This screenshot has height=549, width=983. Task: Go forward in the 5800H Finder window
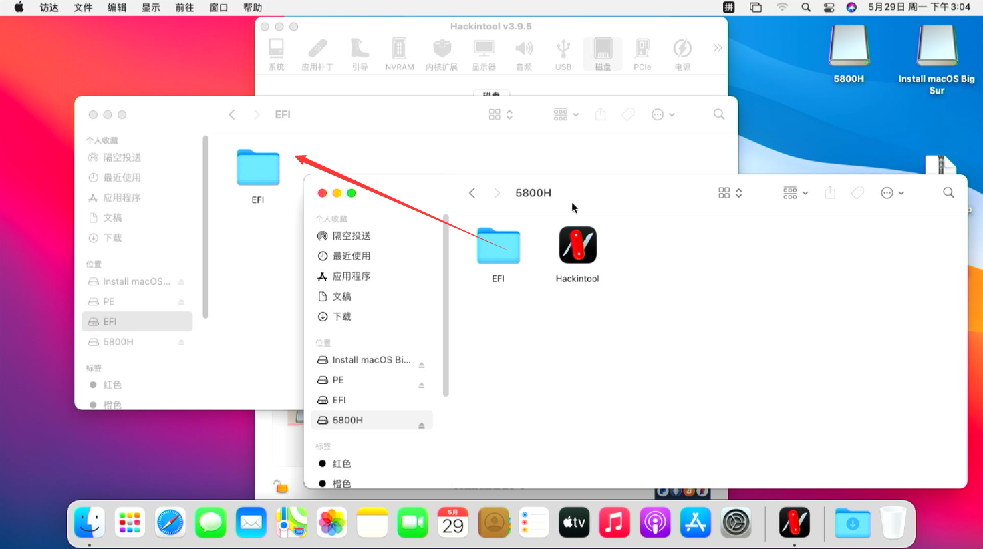(x=497, y=193)
